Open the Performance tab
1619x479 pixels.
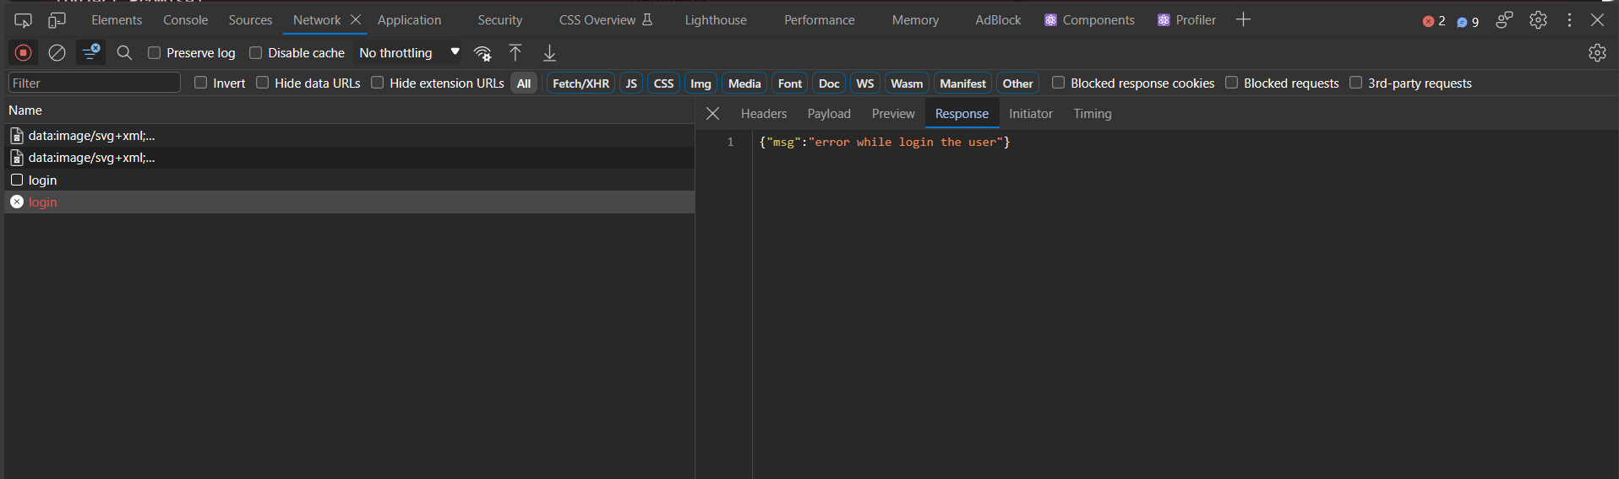point(820,20)
